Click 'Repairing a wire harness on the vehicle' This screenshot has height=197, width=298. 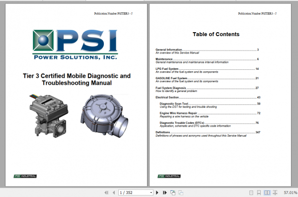point(184,116)
